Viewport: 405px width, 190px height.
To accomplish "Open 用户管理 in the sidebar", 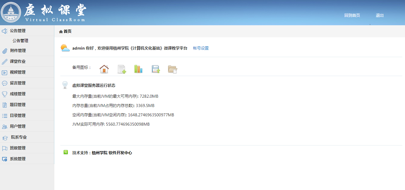I will (17, 126).
